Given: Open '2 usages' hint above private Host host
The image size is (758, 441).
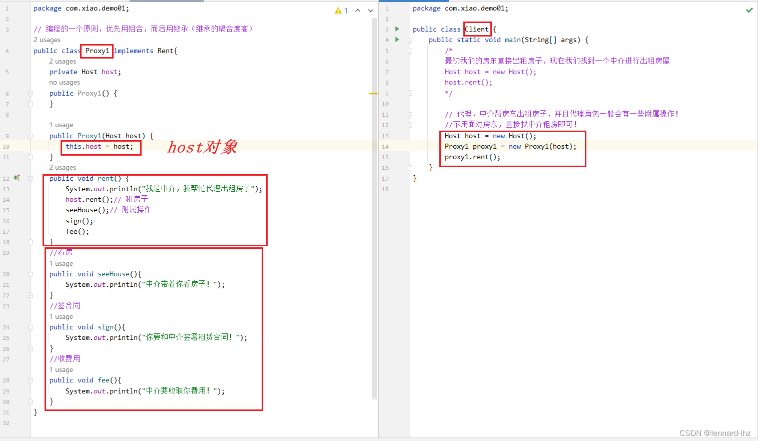Looking at the screenshot, I should (63, 62).
